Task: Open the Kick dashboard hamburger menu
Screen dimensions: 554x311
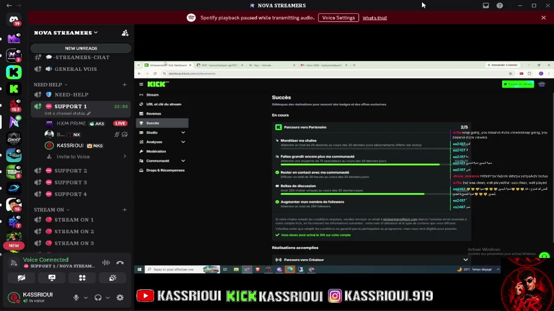Action: click(x=141, y=84)
